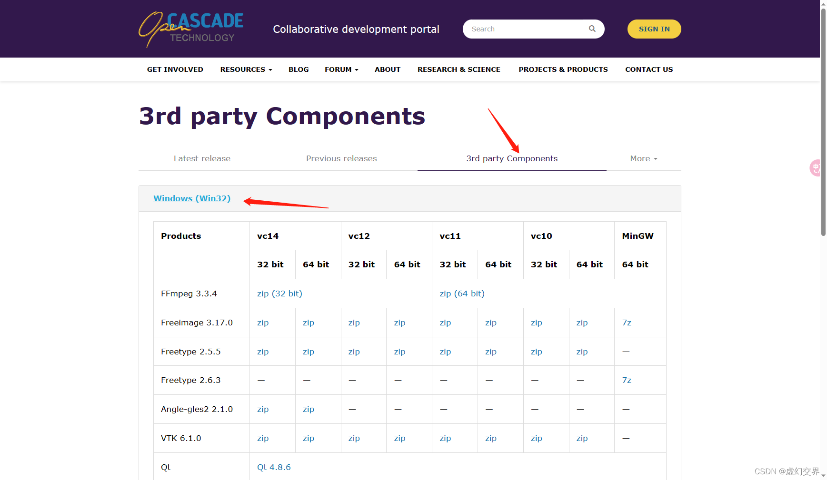
Task: Download Freetype 2.5.5 zip for vc10 64 bit
Action: click(x=582, y=352)
